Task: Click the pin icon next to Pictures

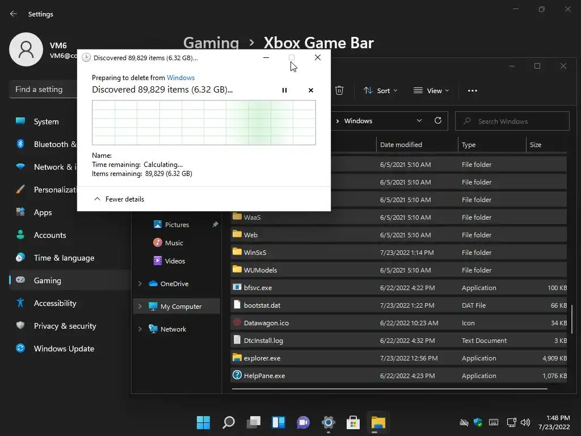Action: tap(215, 224)
